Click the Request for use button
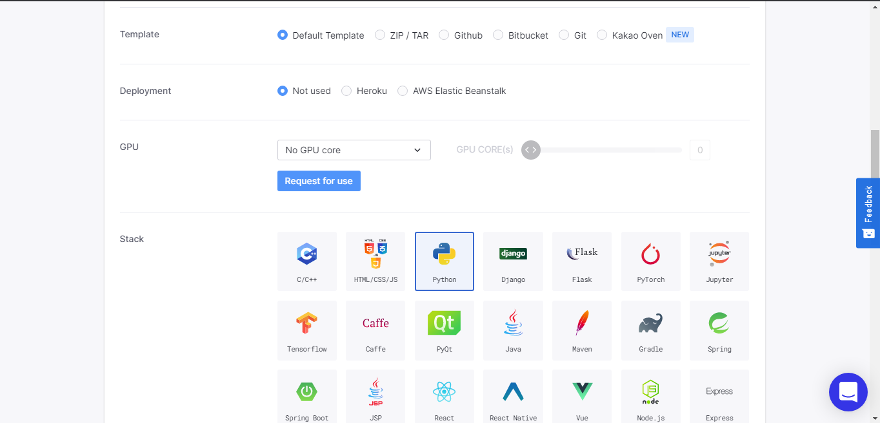Image resolution: width=880 pixels, height=423 pixels. click(319, 181)
